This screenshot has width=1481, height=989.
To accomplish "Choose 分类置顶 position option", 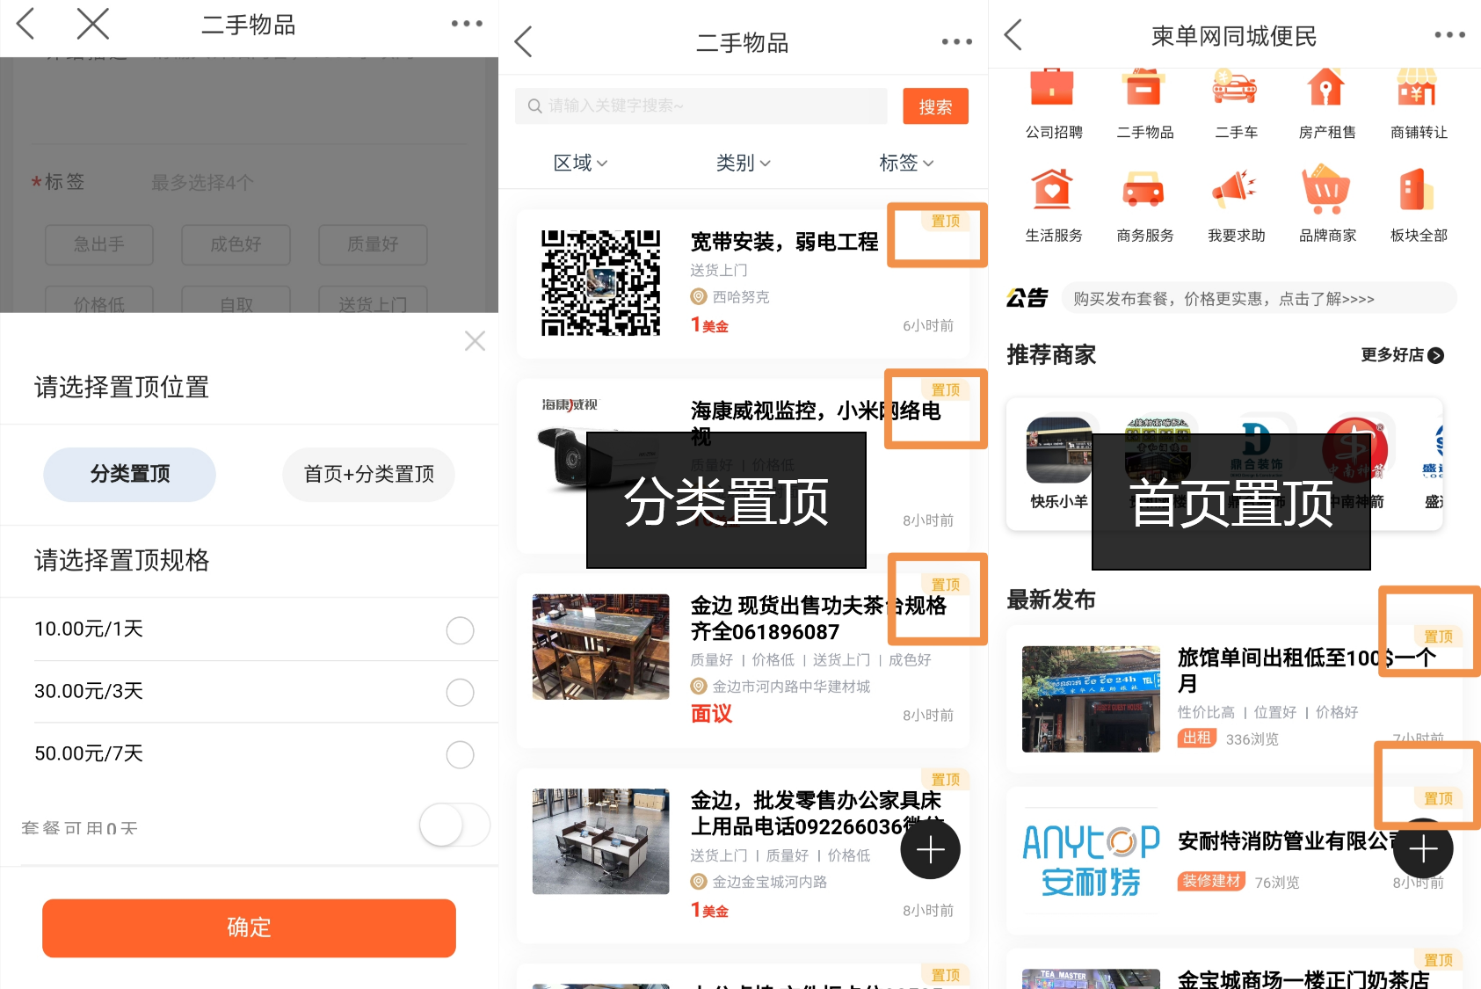I will 129,474.
